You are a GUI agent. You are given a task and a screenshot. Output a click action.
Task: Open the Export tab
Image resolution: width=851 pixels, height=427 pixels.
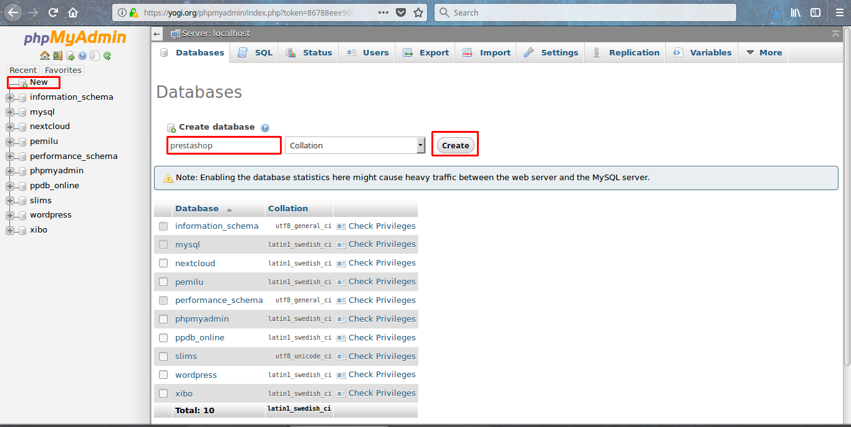tap(426, 53)
